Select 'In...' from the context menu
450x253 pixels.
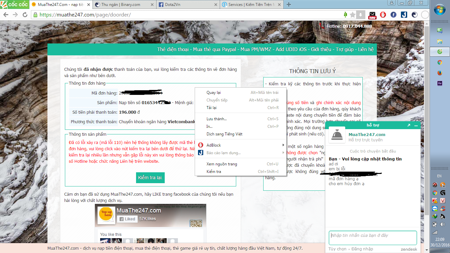pos(241,126)
